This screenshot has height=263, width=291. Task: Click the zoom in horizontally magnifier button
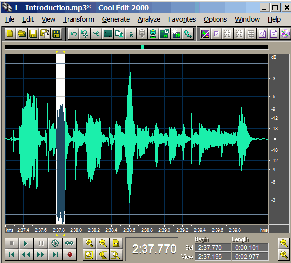(x=89, y=243)
